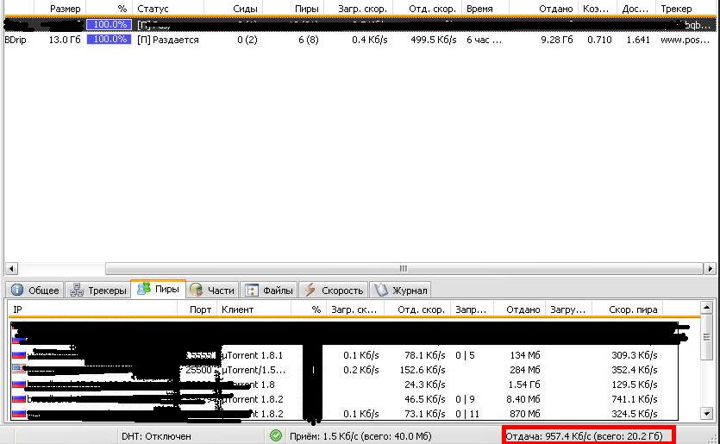Click the Приём download status entry
Screen dimensions: 720x444
click(360, 435)
